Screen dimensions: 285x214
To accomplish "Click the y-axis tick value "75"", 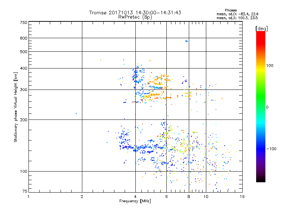I will pyautogui.click(x=25, y=191).
